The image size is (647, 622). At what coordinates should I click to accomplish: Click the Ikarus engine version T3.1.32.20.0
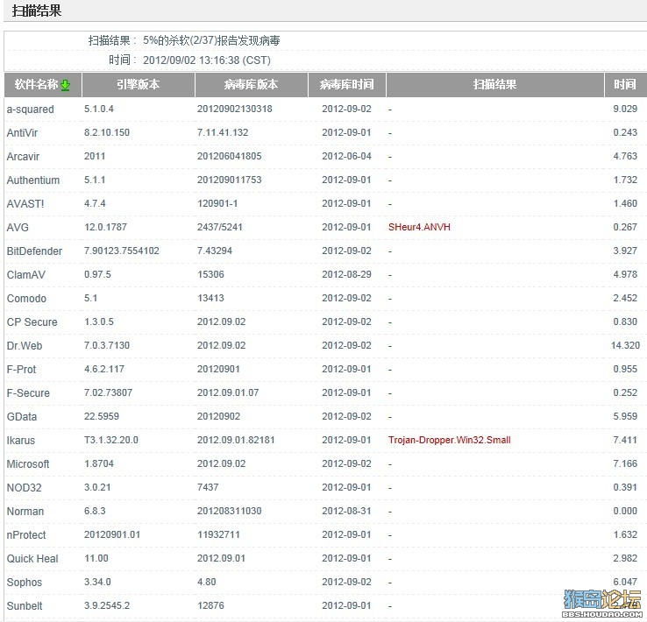(x=111, y=441)
